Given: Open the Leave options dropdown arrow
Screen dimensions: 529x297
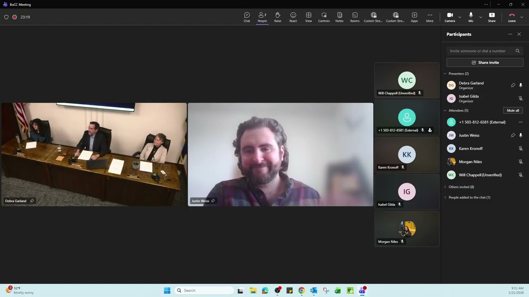Looking at the screenshot, I should tap(522, 17).
